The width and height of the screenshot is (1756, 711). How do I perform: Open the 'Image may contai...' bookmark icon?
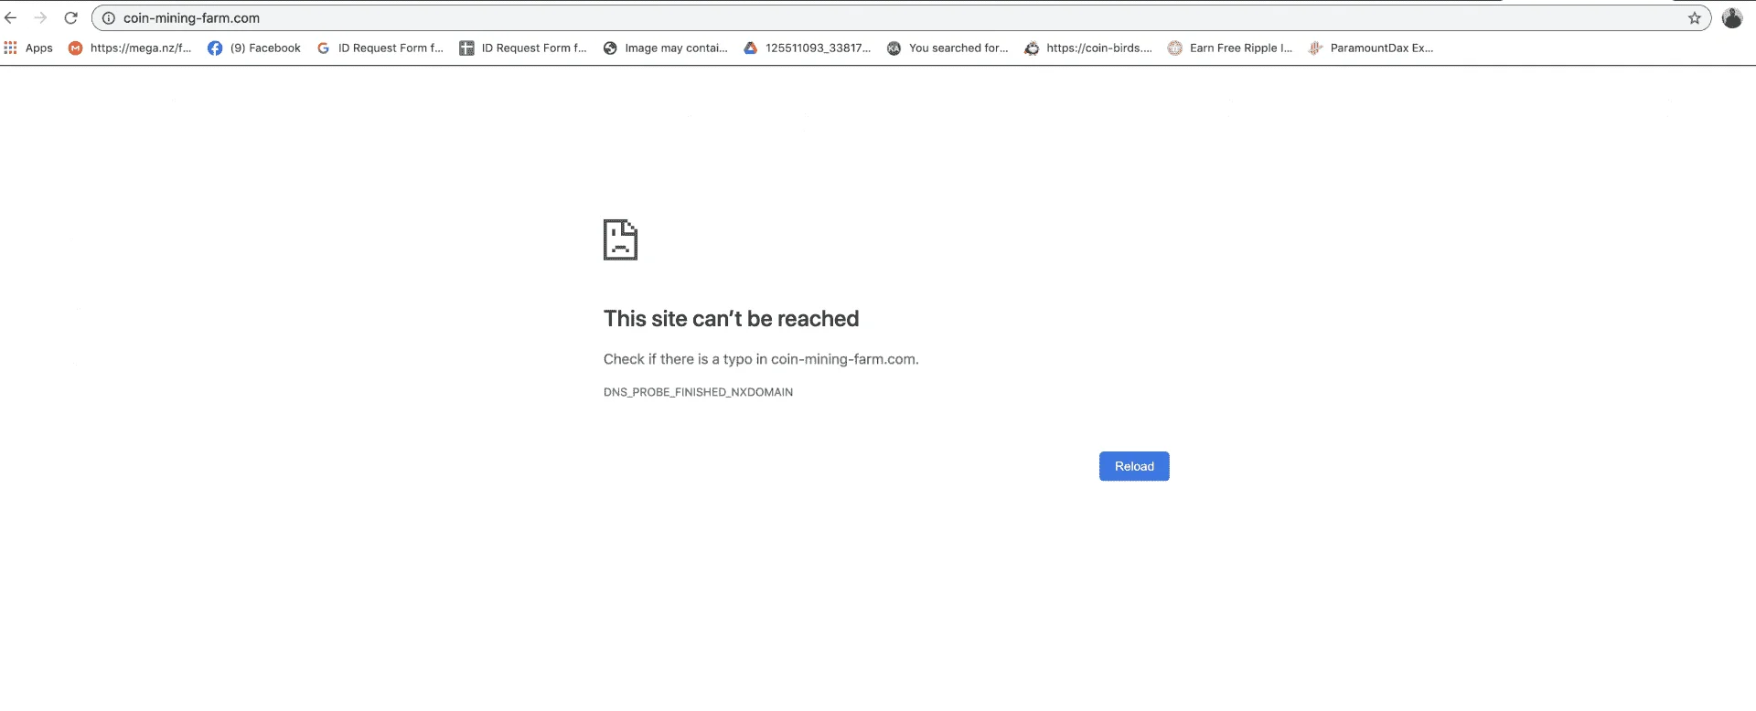click(x=610, y=48)
